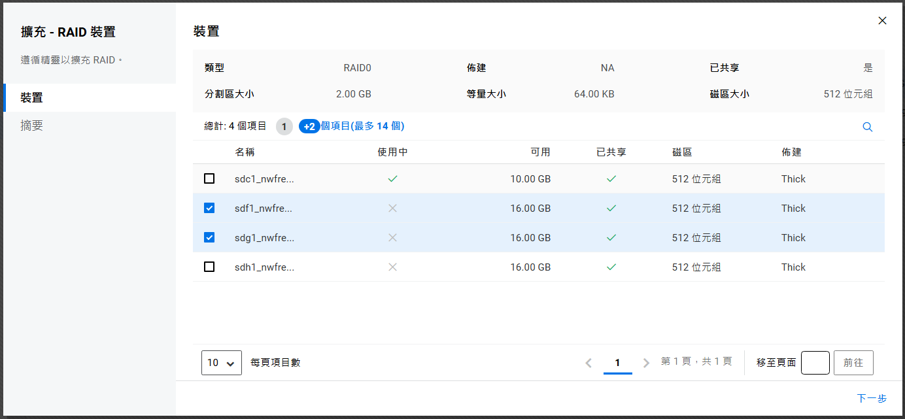
Task: Click previous page arrow in pagination
Action: pyautogui.click(x=589, y=363)
